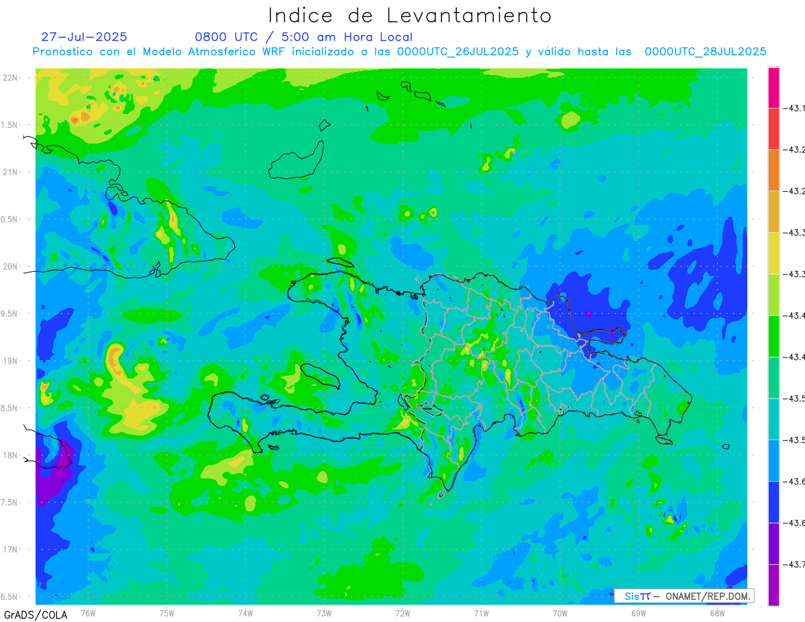
Task: Pick the dark blue legend swatch
Action: coord(773,502)
